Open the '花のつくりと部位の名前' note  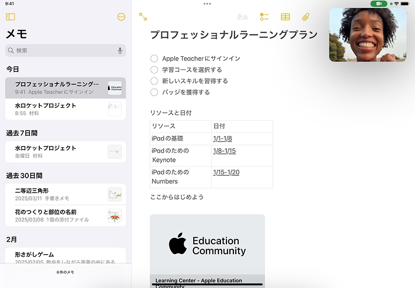click(x=60, y=216)
